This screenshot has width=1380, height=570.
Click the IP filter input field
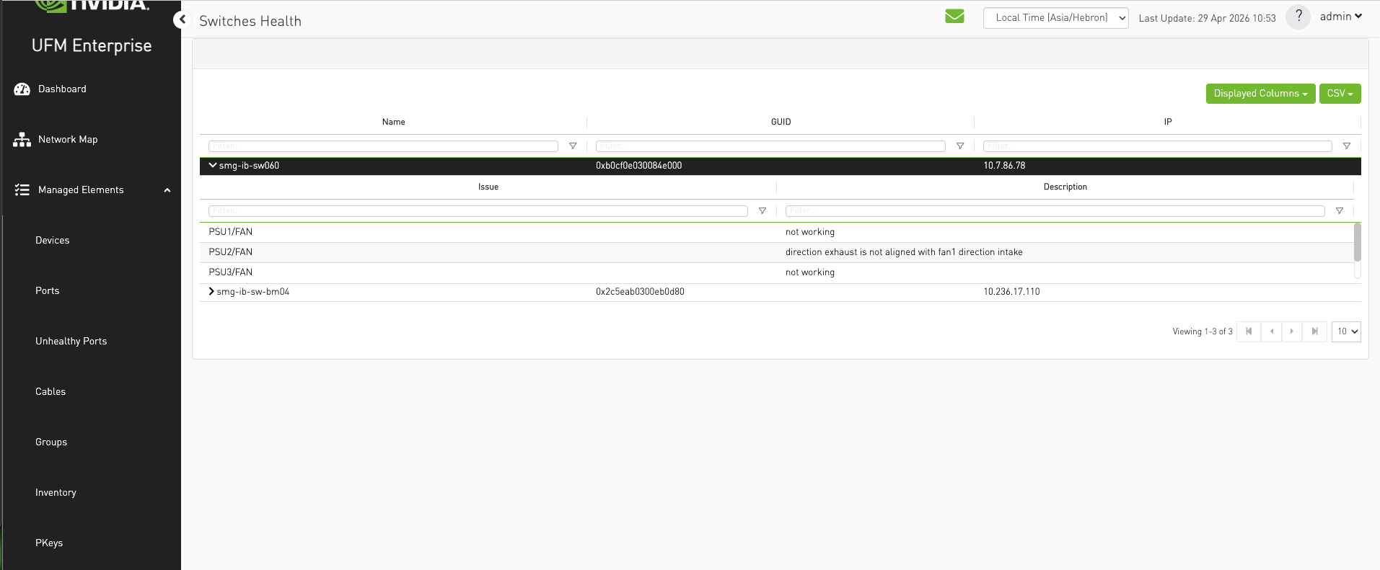pyautogui.click(x=1157, y=146)
